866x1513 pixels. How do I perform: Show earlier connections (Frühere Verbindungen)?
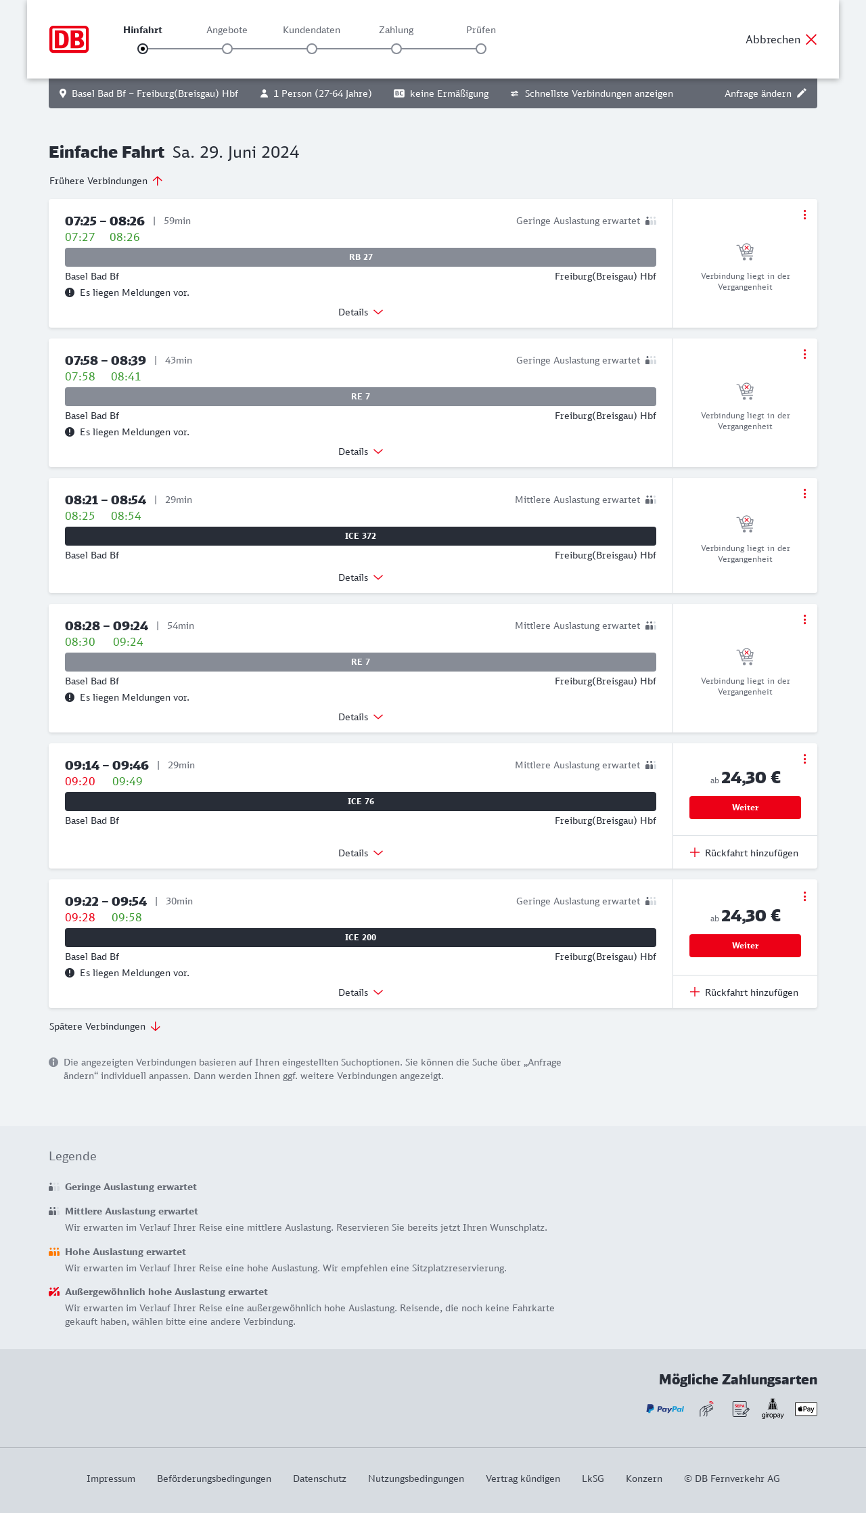coord(106,181)
